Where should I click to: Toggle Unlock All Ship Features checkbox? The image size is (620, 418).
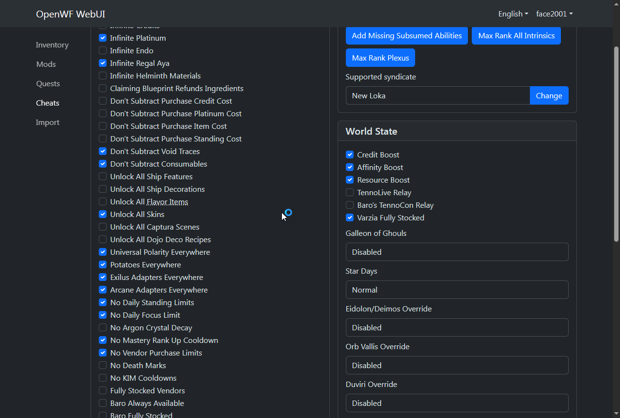103,176
